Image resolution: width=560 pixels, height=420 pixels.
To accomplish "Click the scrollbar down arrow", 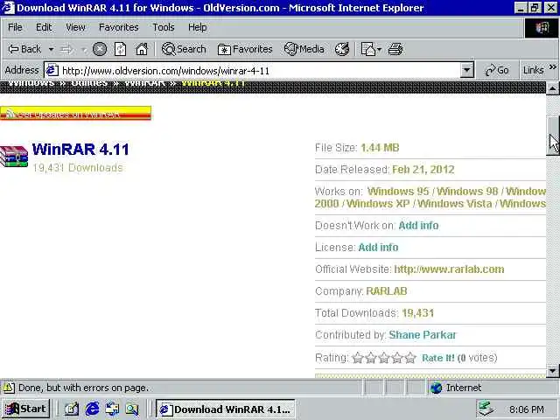I will coord(552,371).
